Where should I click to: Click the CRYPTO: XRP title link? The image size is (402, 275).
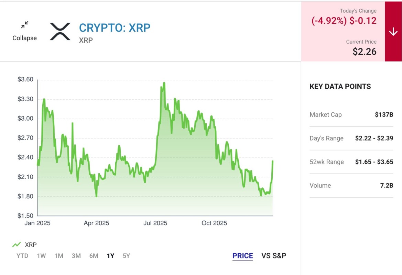[x=115, y=28]
